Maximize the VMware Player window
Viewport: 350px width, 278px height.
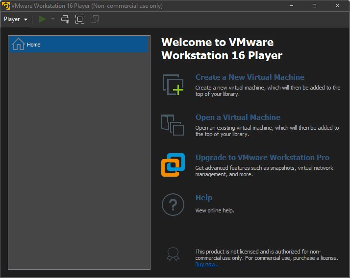point(314,5)
